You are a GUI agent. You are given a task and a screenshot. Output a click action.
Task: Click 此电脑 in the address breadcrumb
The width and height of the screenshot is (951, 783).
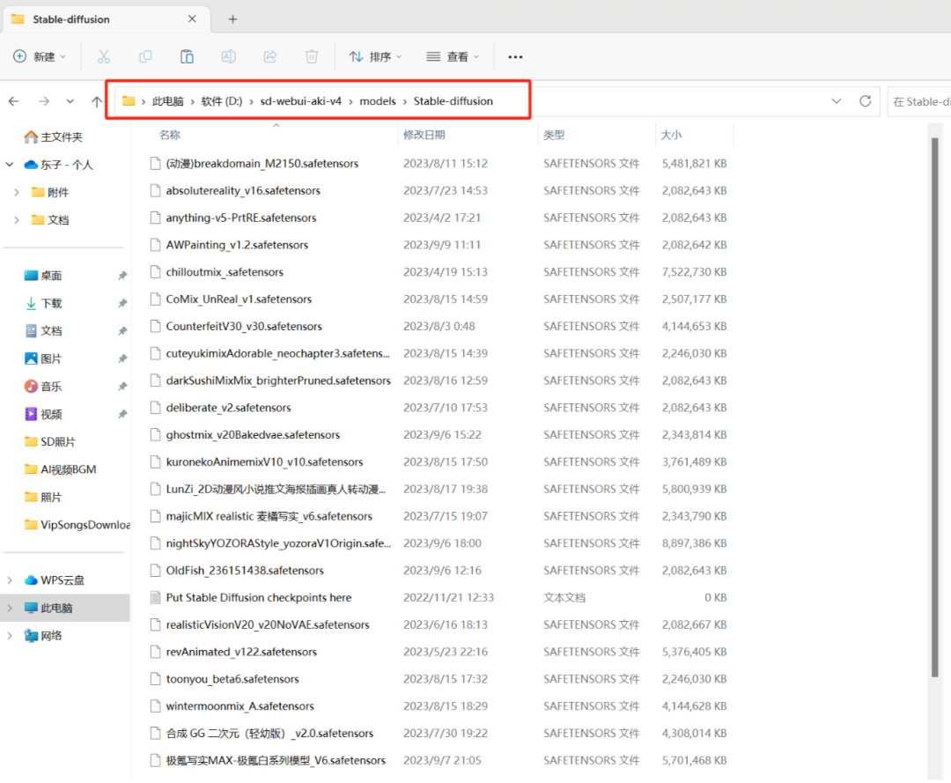point(168,101)
